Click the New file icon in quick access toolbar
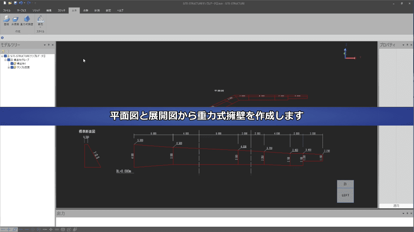This screenshot has width=414, height=232. click(5, 3)
